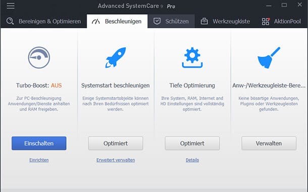Screen dimensions: 308x192
Task: Click the Turbo-Boost speedometer icon
Action: [x=39, y=58]
